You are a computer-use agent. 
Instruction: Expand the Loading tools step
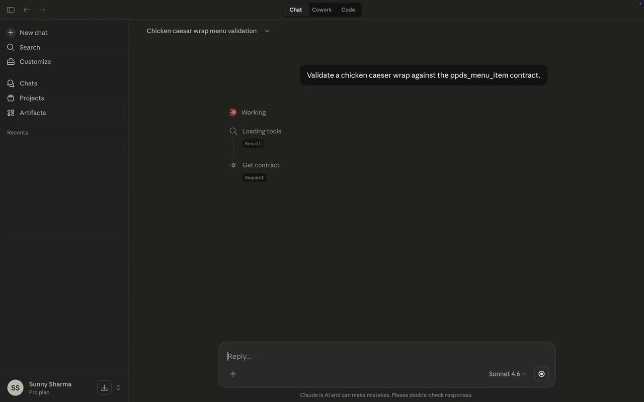point(262,131)
